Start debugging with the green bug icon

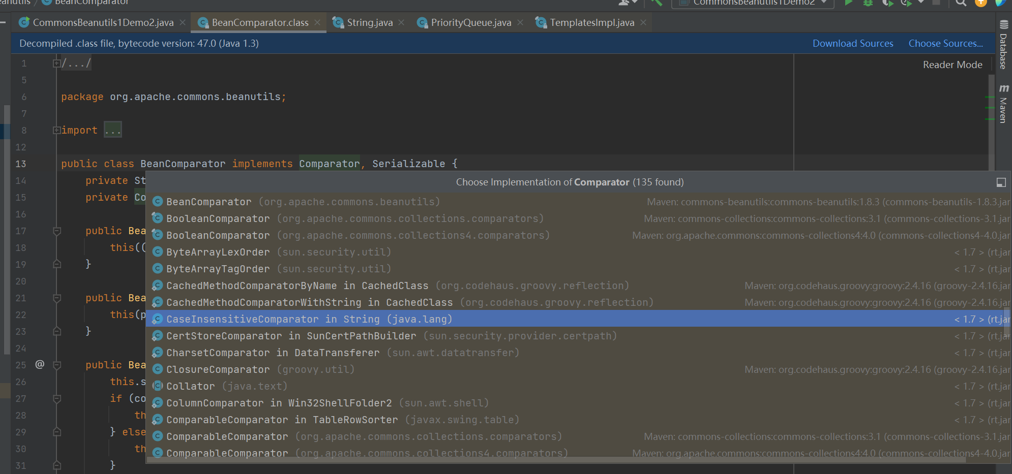click(868, 3)
